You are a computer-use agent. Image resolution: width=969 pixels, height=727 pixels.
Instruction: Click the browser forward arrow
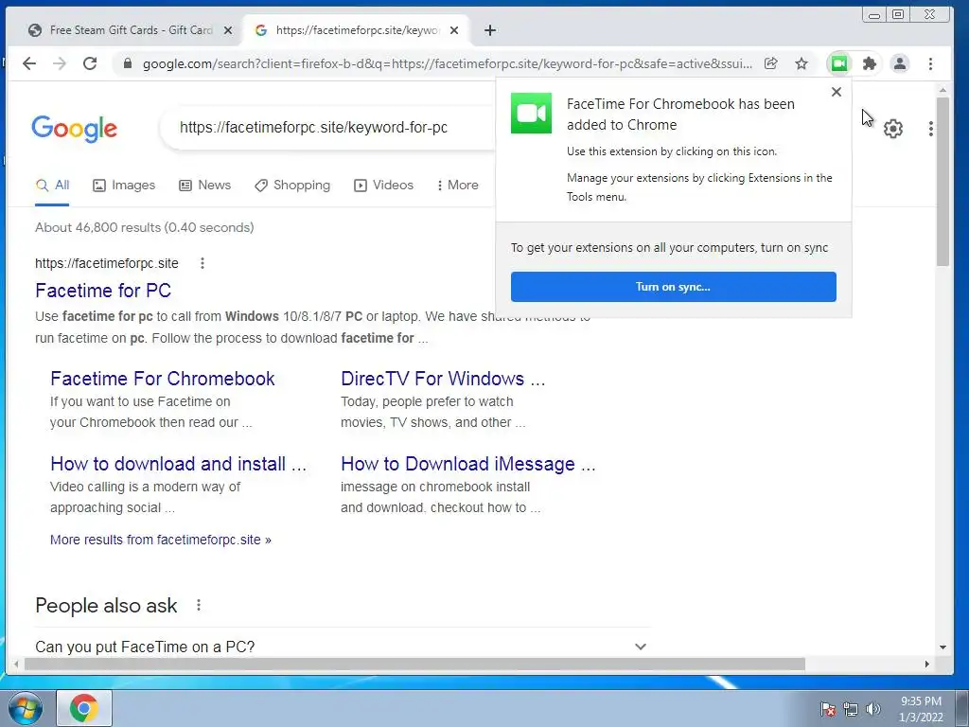click(60, 63)
